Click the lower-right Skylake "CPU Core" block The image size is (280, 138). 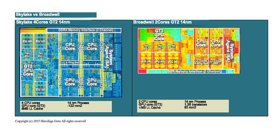[92, 82]
